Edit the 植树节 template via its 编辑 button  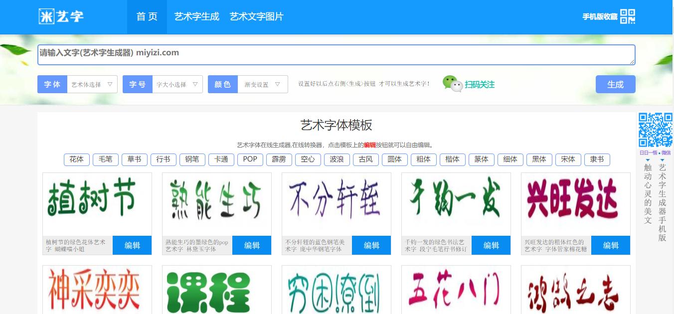(132, 245)
